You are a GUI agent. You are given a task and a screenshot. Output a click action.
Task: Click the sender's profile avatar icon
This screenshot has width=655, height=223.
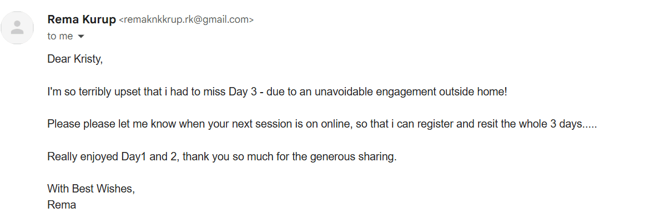click(17, 27)
